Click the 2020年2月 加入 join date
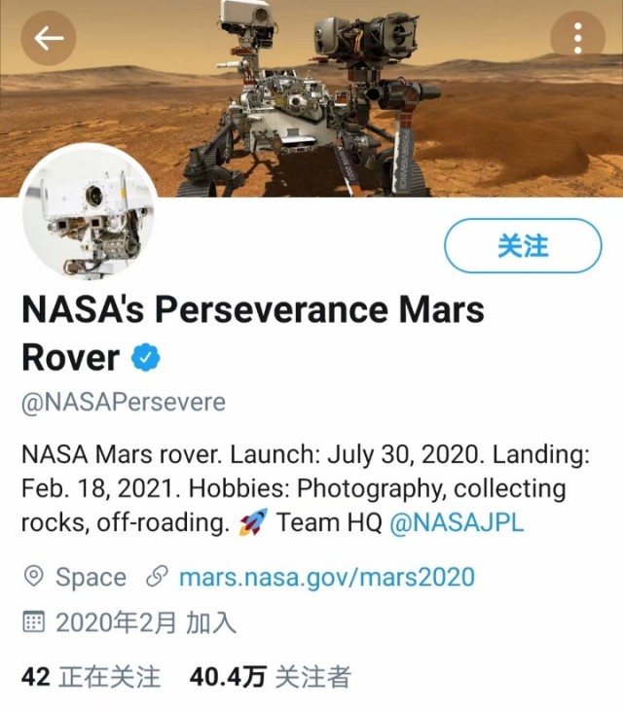This screenshot has height=712, width=623. tap(146, 623)
